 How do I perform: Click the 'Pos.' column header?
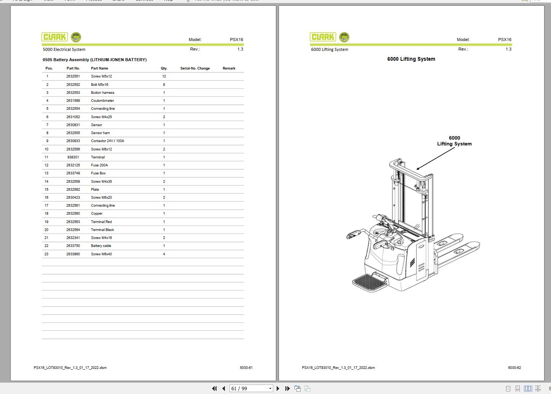(49, 68)
